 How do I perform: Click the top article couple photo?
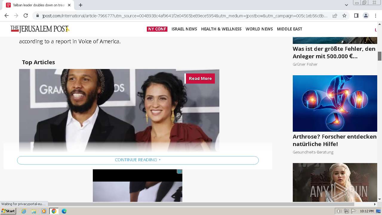(119, 110)
